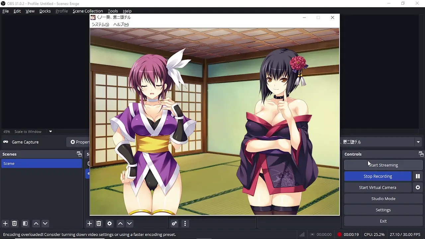
Task: Expand the capture window dropdown
Action: (418, 142)
